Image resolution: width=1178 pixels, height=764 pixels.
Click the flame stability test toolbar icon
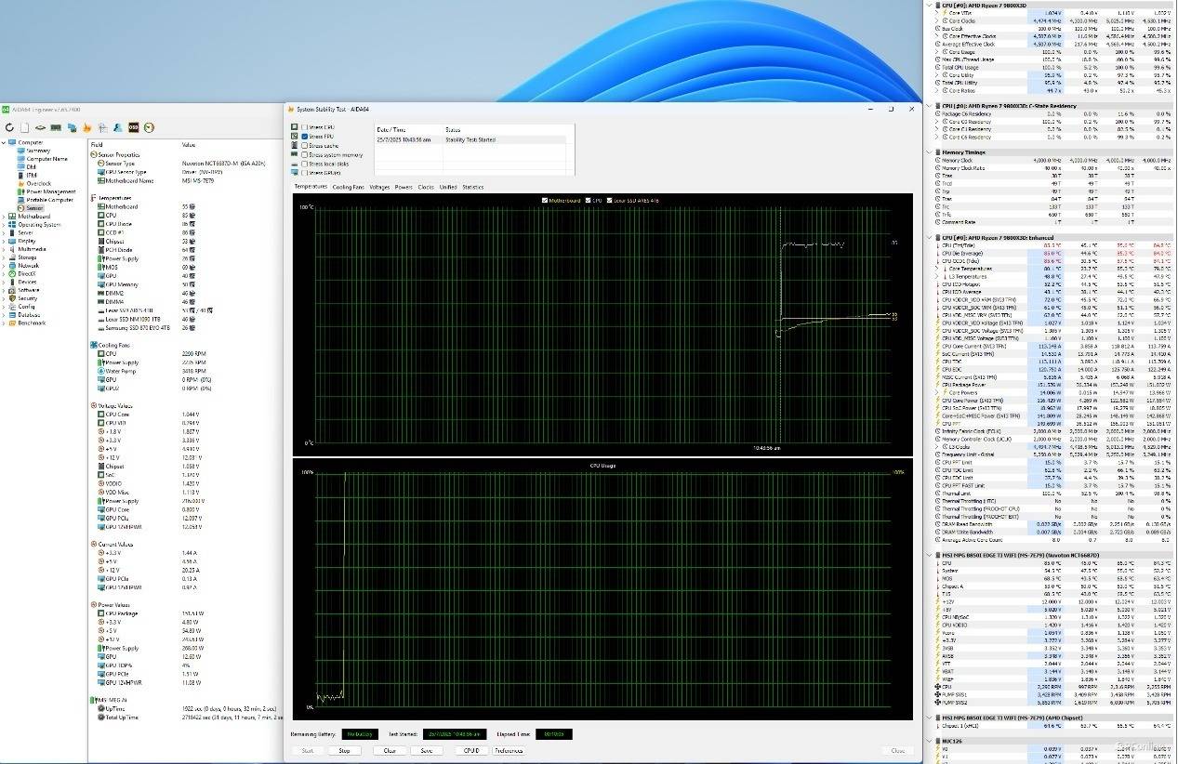(x=86, y=127)
